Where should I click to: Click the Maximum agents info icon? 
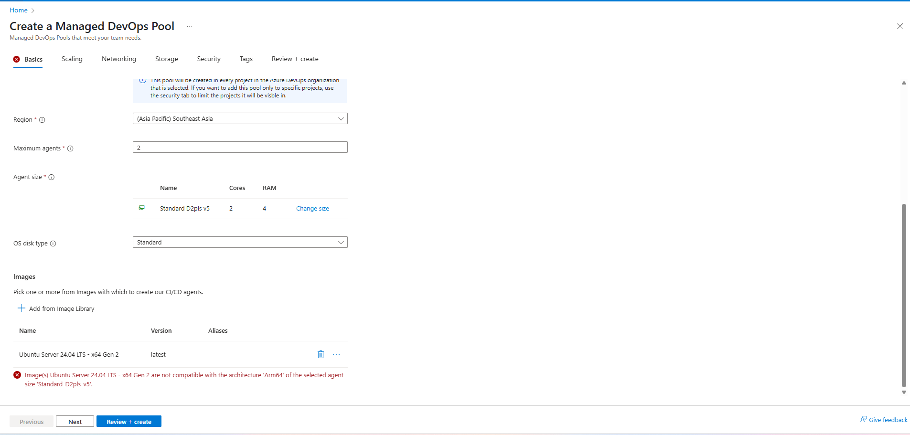(70, 149)
